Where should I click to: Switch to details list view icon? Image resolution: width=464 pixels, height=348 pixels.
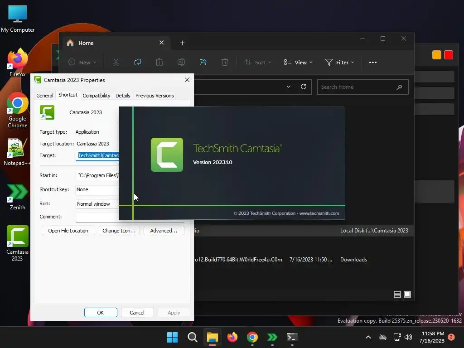tap(397, 295)
